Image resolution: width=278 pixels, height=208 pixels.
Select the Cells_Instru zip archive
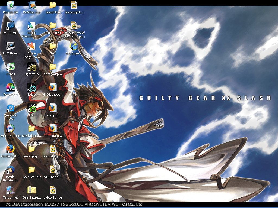pyautogui.click(x=32, y=190)
